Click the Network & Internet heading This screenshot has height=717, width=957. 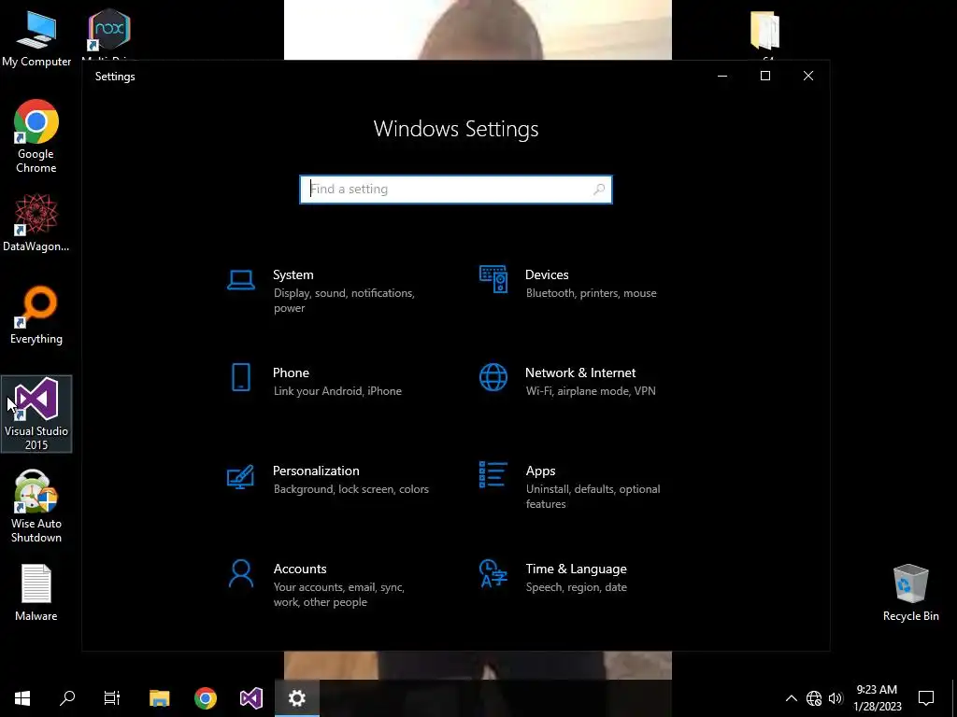pos(580,373)
